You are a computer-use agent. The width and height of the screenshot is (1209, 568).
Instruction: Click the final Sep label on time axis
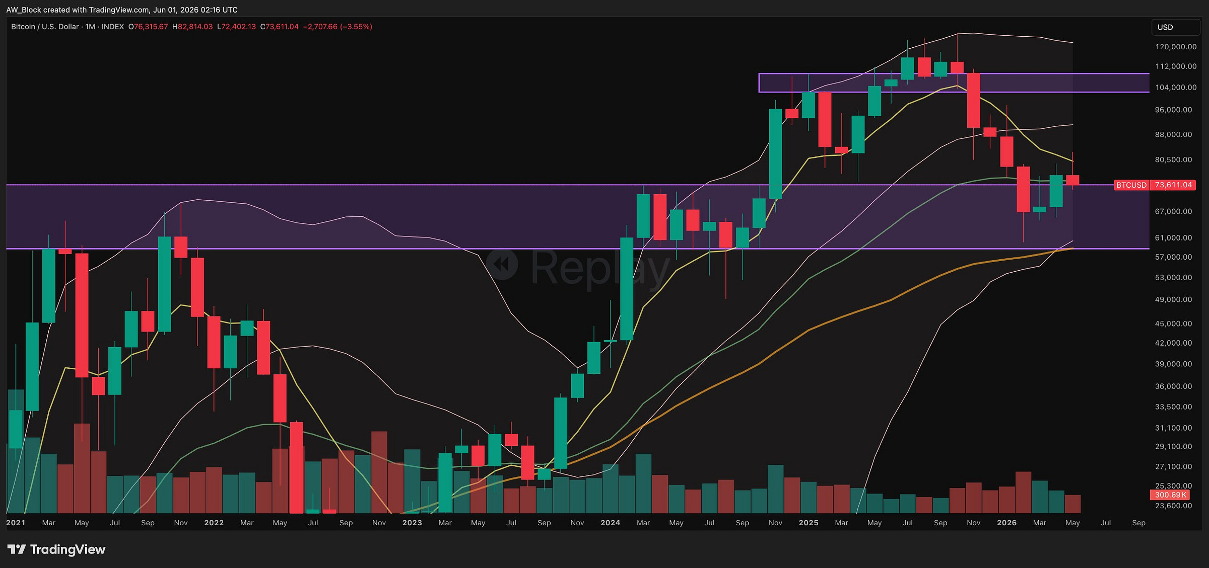[1138, 523]
